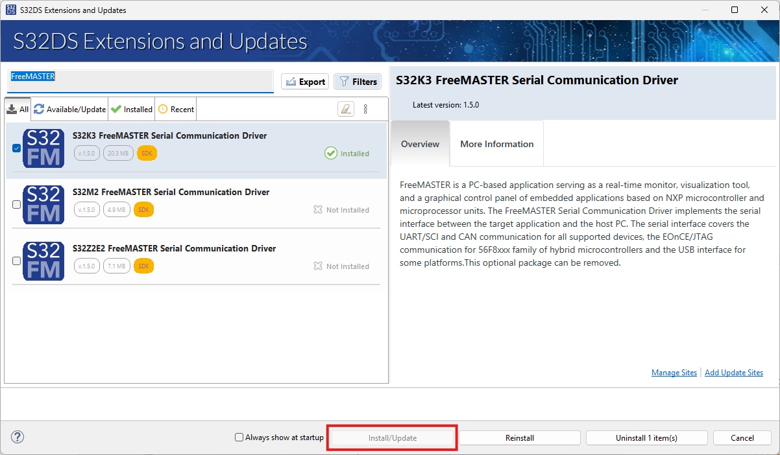Select the Overview tab
The width and height of the screenshot is (780, 455).
click(x=420, y=144)
